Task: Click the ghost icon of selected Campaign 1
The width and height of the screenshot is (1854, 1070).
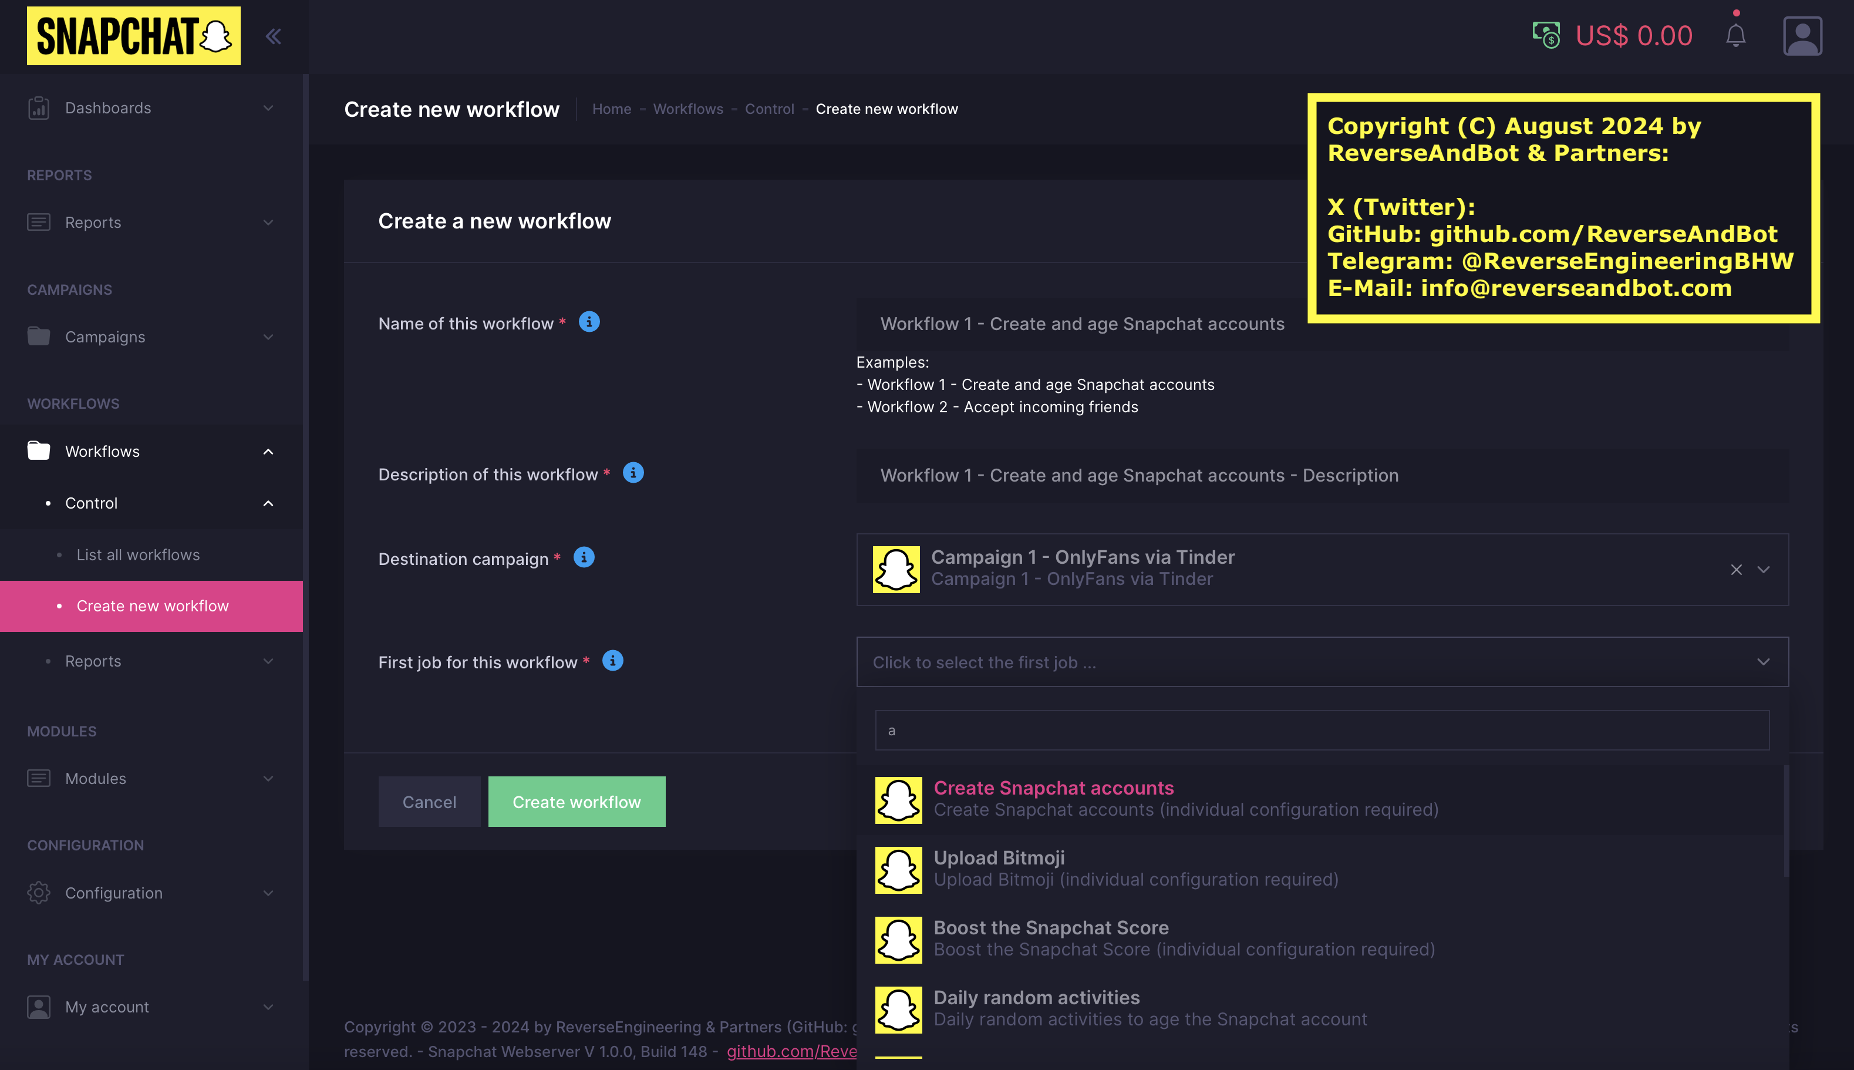Action: pos(896,569)
